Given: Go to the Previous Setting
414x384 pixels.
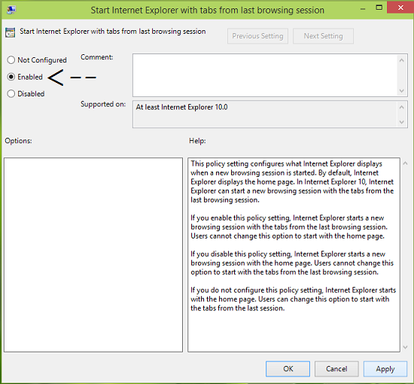Looking at the screenshot, I should (257, 36).
